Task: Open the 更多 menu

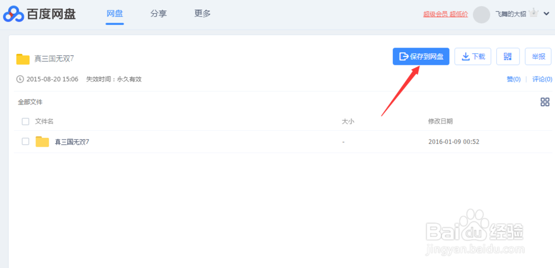Action: 203,14
